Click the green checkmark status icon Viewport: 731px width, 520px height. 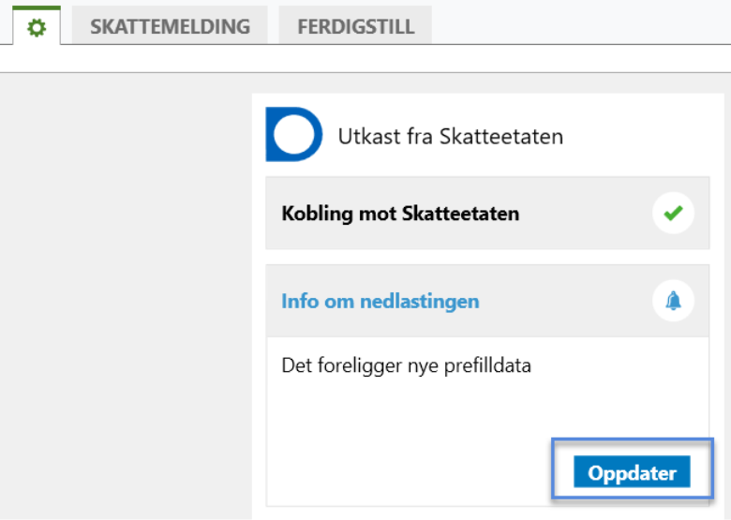pos(673,214)
